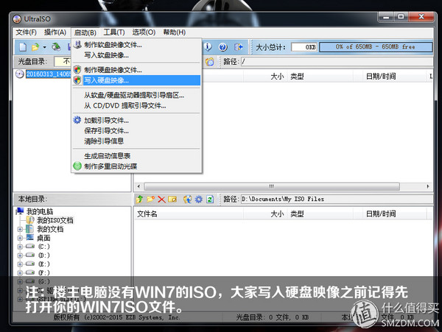Expand the (D:) drive node
Screen dimensions: 442x332
pyautogui.click(x=20, y=255)
